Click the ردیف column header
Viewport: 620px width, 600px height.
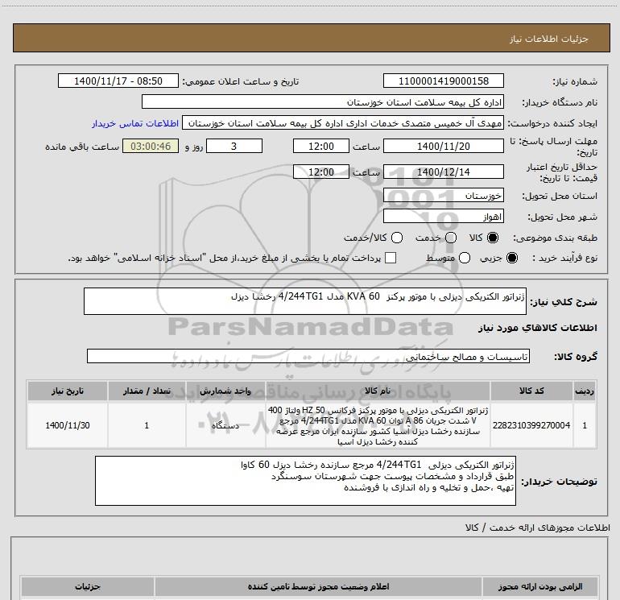[x=585, y=391]
